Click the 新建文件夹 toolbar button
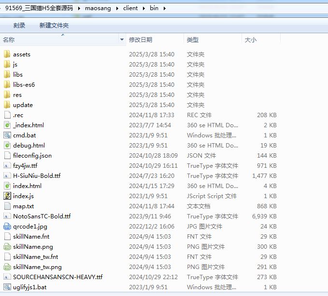The width and height of the screenshot is (328, 296). coord(54,25)
